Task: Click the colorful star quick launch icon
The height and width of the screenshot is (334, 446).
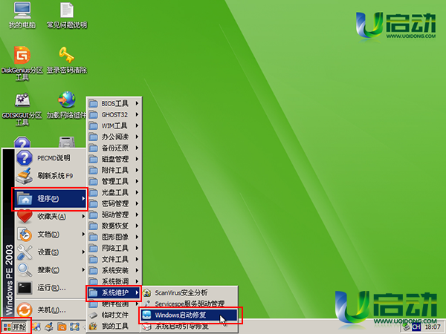Action: click(36, 327)
